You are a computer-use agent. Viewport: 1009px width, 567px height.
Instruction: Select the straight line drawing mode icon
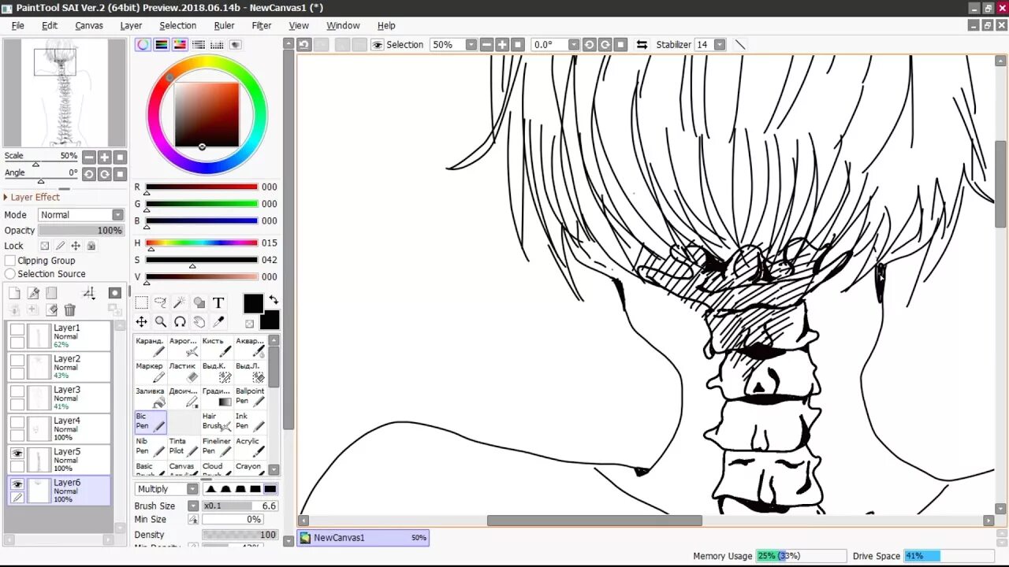point(739,45)
